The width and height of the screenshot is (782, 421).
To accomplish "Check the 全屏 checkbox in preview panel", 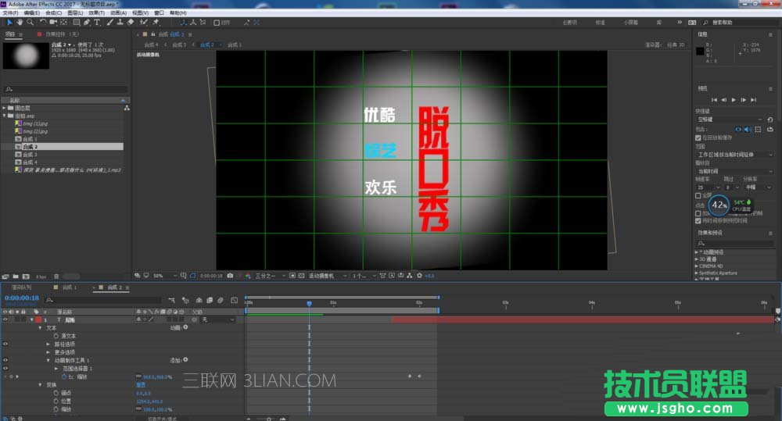I will [x=698, y=196].
